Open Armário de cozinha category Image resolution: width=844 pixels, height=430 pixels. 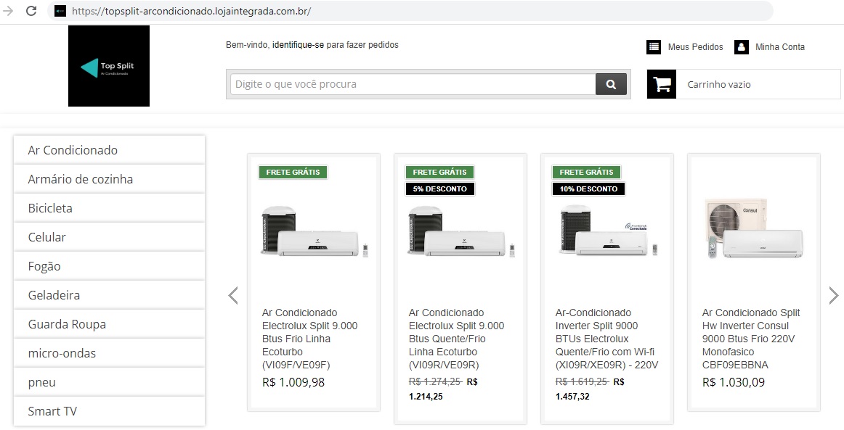pyautogui.click(x=109, y=179)
